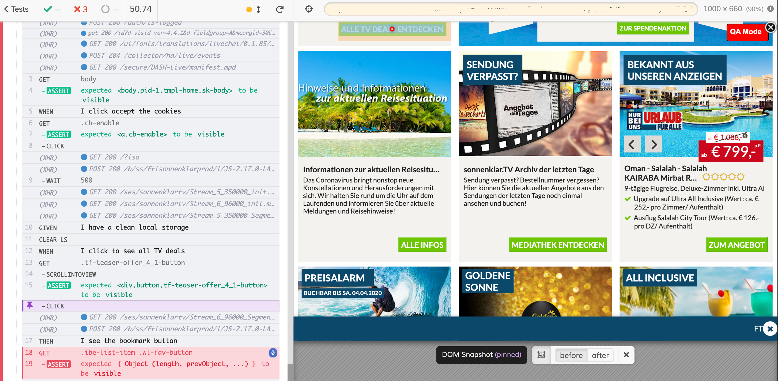The width and height of the screenshot is (778, 381).
Task: Go back to Tests list
Action: click(17, 9)
